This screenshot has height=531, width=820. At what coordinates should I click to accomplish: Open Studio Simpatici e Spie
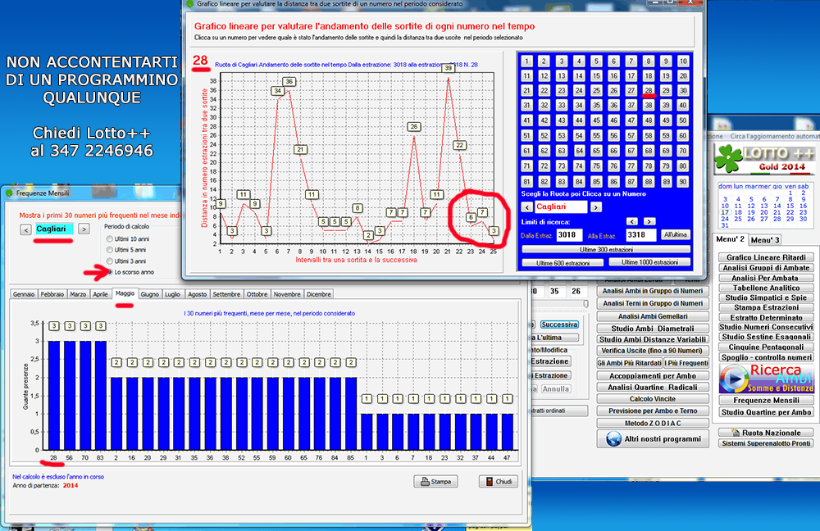click(766, 297)
